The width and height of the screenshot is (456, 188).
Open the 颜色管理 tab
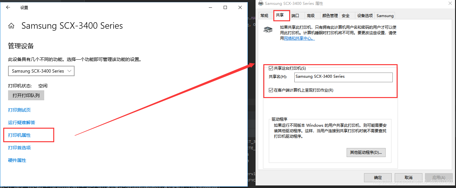[330, 15]
